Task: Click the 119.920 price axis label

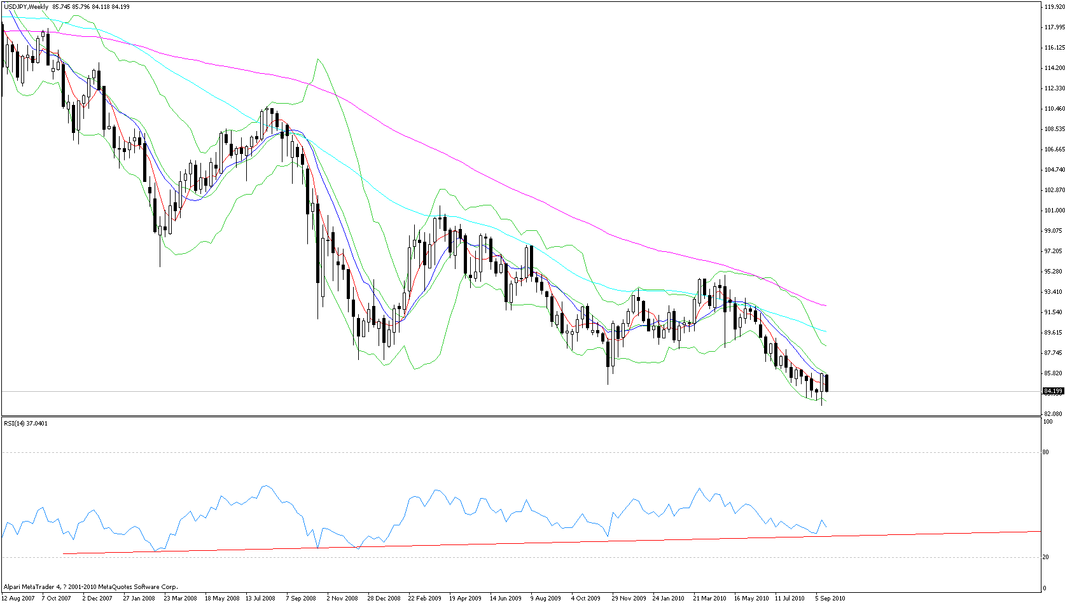Action: click(1055, 7)
